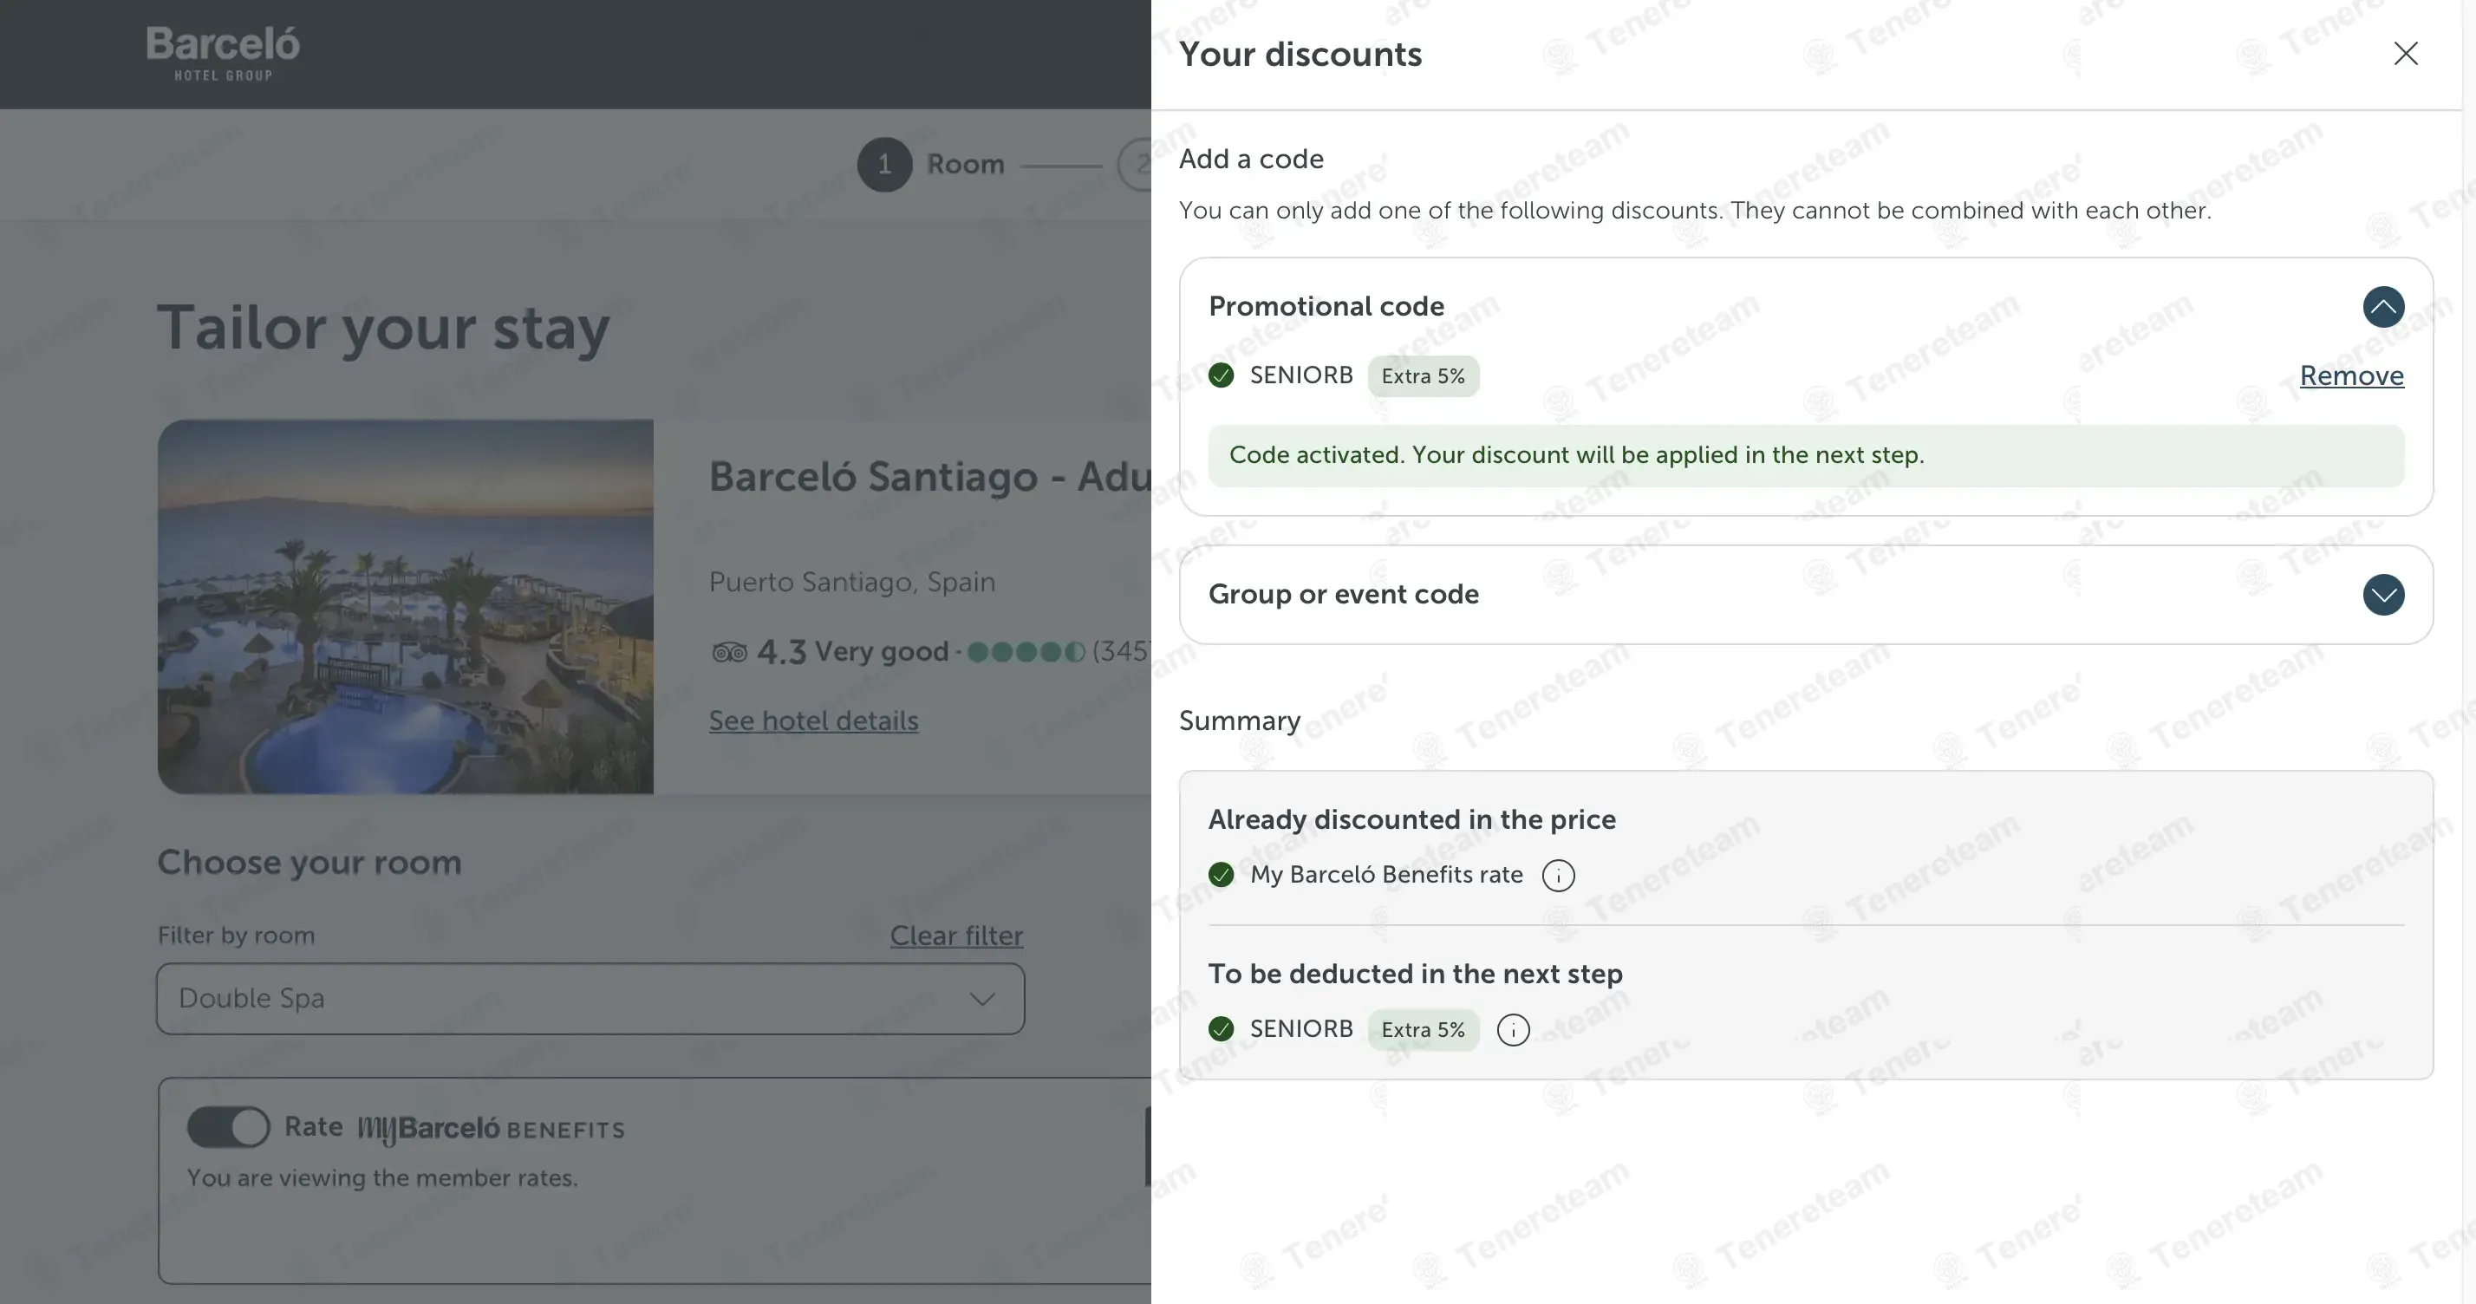This screenshot has width=2476, height=1304.
Task: Close the Your discounts panel
Action: coord(2405,54)
